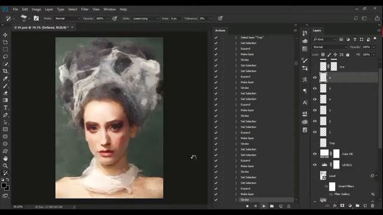Expand the Select layer "Tmp" action step

point(236,38)
